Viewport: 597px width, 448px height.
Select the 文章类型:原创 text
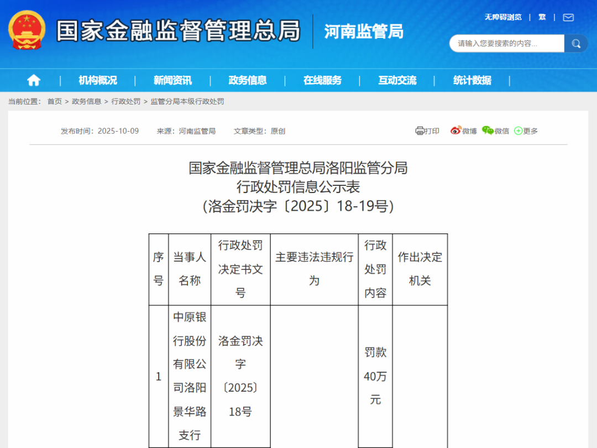[259, 131]
